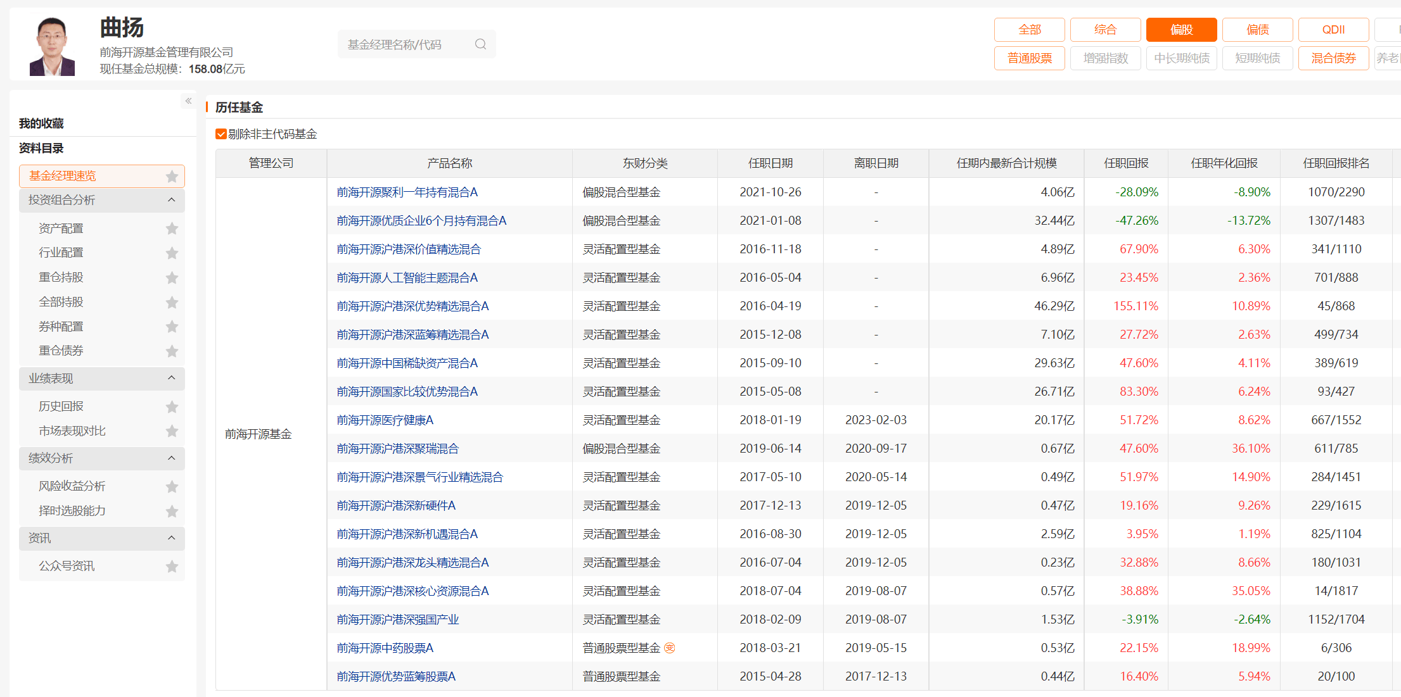
Task: Open 风险收益分析 in the sidebar
Action: [72, 486]
